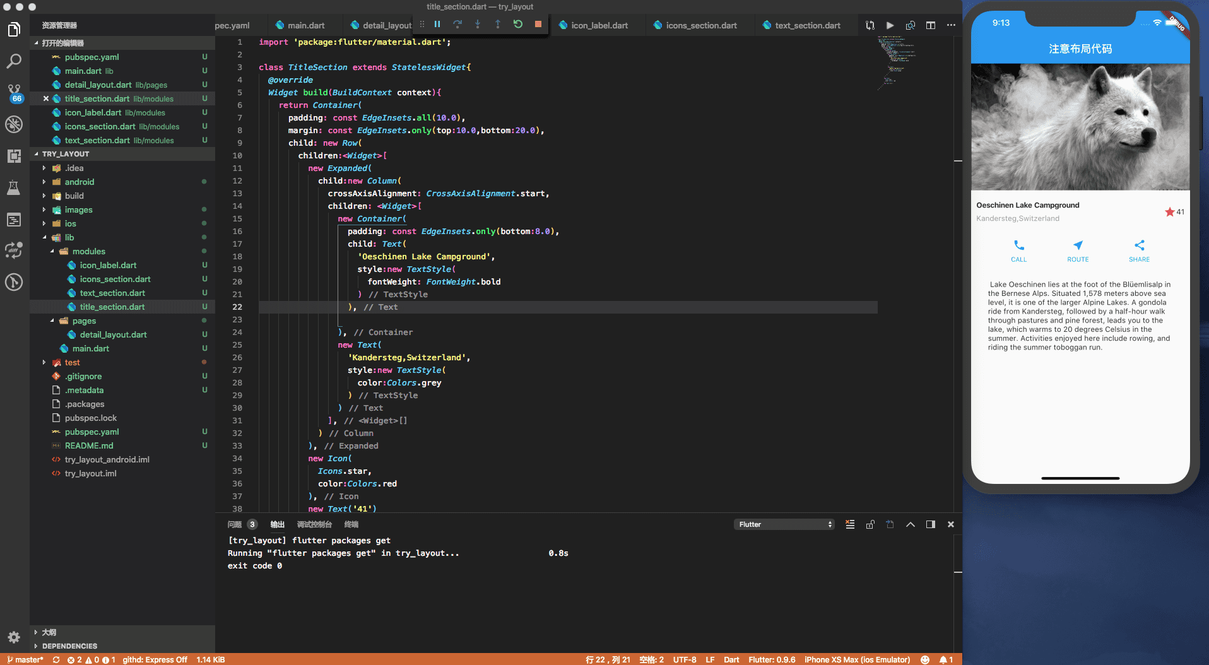Tap the SHARE button in simulator
This screenshot has width=1209, height=665.
click(1139, 250)
